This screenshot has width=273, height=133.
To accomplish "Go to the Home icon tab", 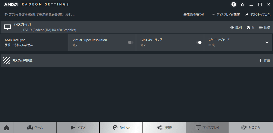I will (7, 128).
